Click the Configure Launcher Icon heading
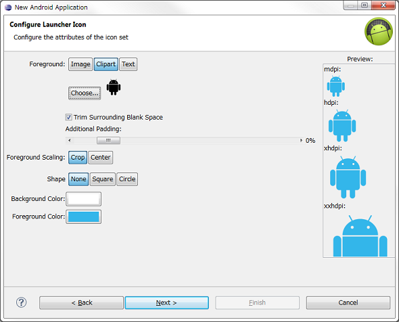Viewport: 399px width, 322px height. point(48,24)
